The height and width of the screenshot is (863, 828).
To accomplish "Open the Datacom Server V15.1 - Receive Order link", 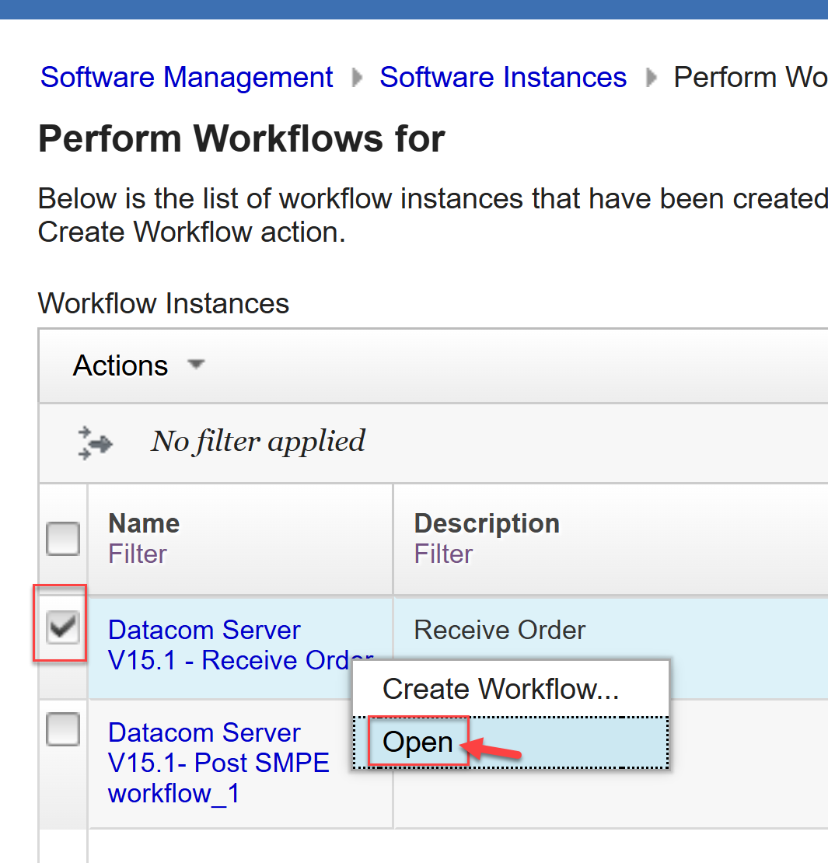I will [x=204, y=631].
